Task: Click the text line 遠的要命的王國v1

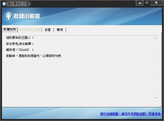Action: click(x=20, y=38)
